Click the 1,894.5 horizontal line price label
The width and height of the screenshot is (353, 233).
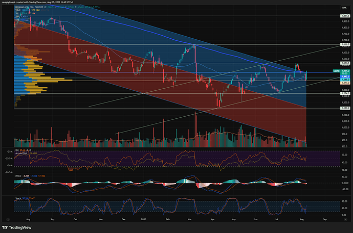click(345, 16)
